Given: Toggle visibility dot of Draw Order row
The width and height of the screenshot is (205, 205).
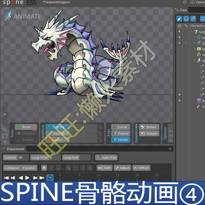Looking at the screenshot, I should click(179, 43).
